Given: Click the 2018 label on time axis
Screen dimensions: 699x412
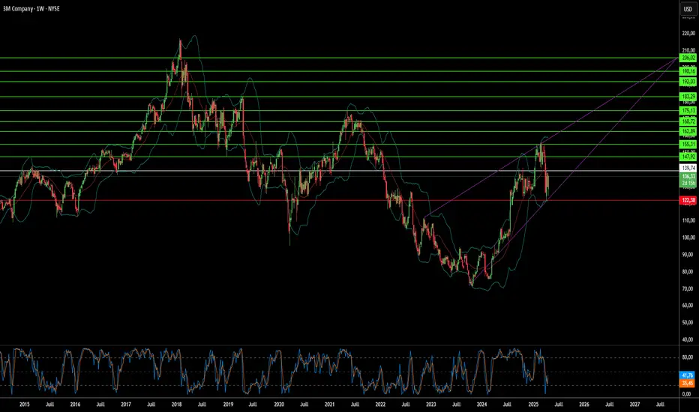Looking at the screenshot, I should click(x=176, y=405).
